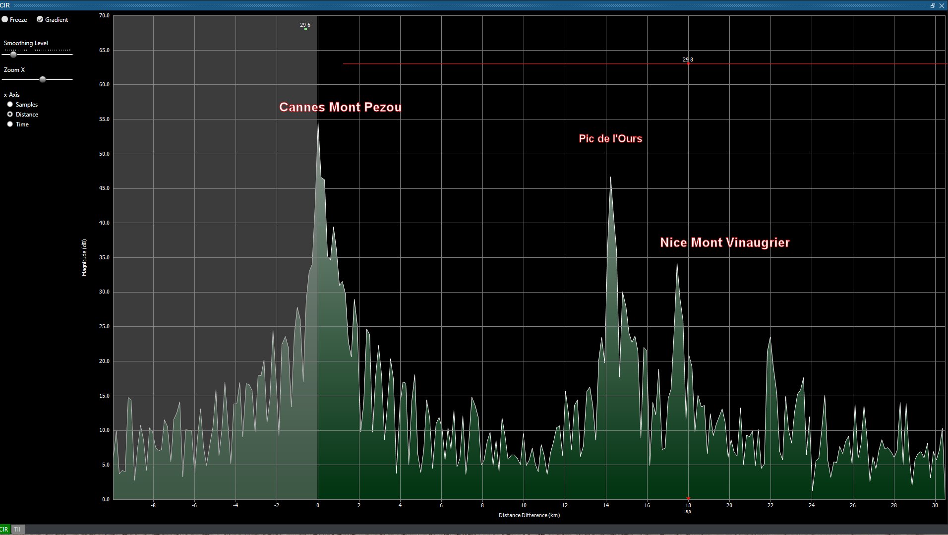948x535 pixels.
Task: Click the right end of Smoothing Level track
Action: point(71,54)
